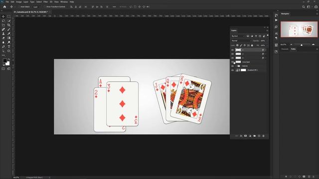Select the Clone Stamp tool
Viewport: 319px width, 179px height.
(x=3, y=34)
